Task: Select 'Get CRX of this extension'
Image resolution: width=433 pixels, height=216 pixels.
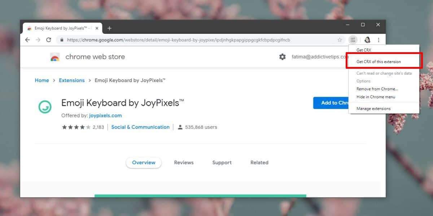Action: coord(379,62)
